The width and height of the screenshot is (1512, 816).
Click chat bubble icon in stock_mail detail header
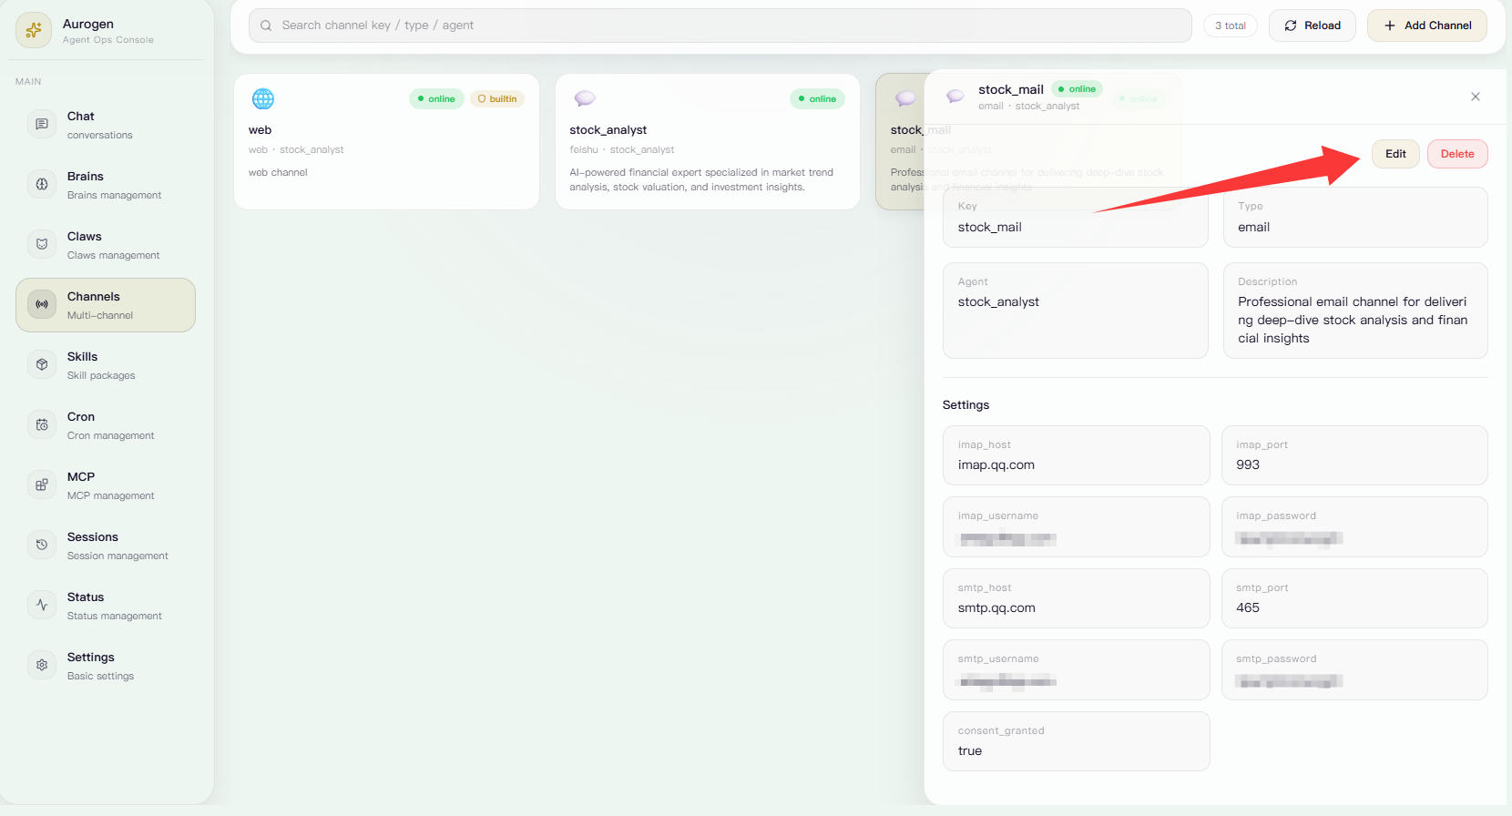click(x=955, y=96)
